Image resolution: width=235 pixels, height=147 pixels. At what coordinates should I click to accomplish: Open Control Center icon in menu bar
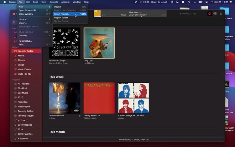[x=207, y=2]
